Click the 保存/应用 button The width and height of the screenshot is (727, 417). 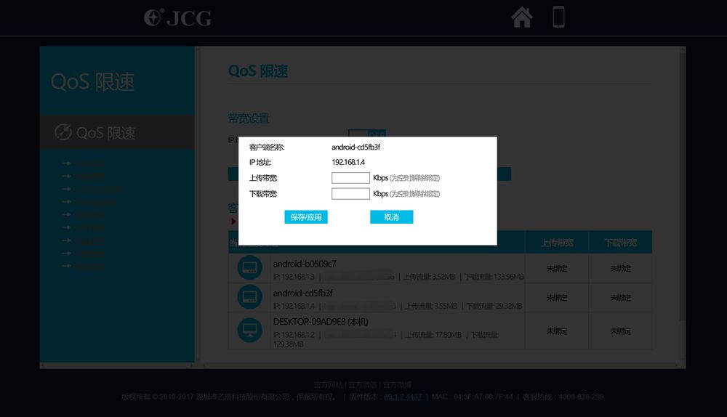(306, 216)
